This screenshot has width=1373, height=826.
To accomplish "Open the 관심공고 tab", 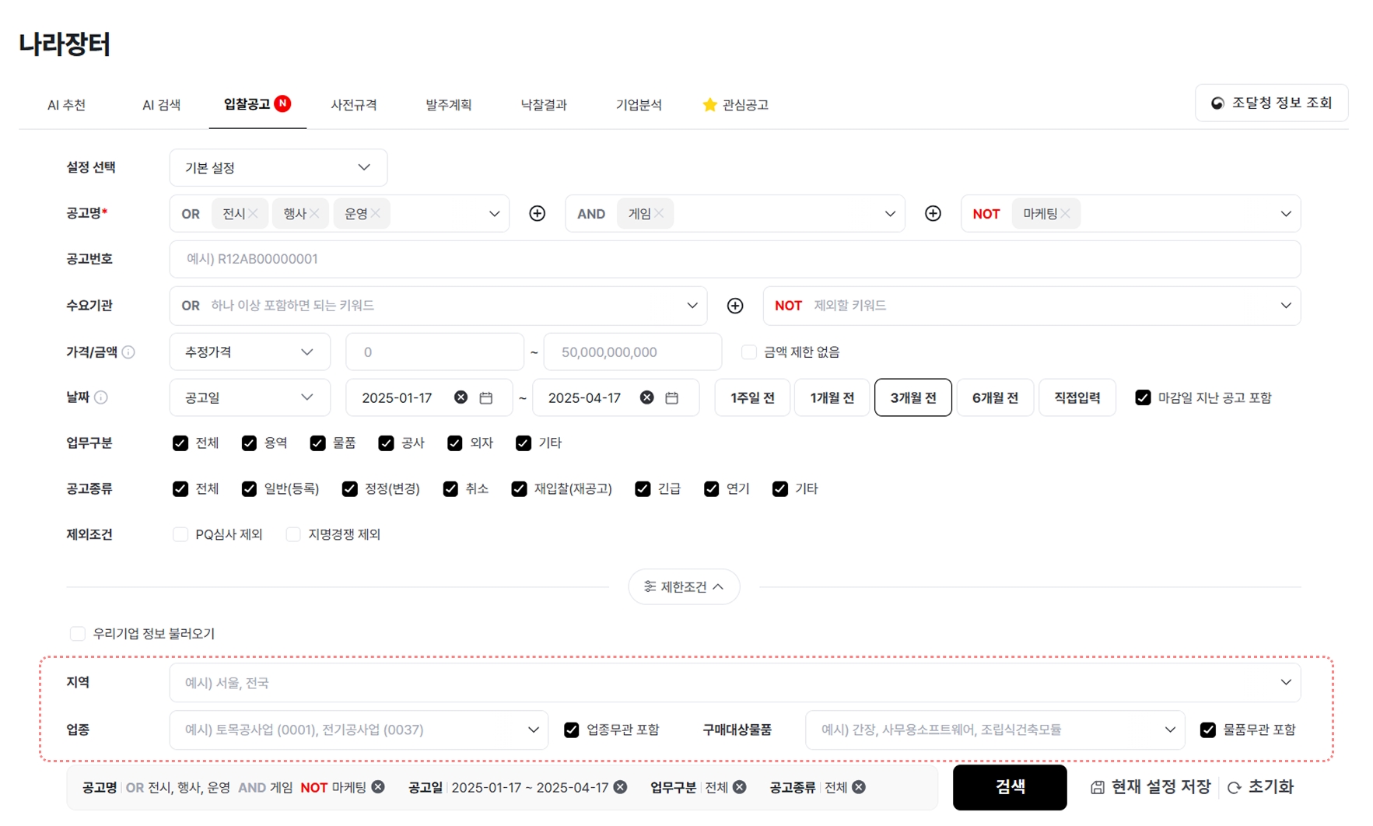I will point(735,105).
